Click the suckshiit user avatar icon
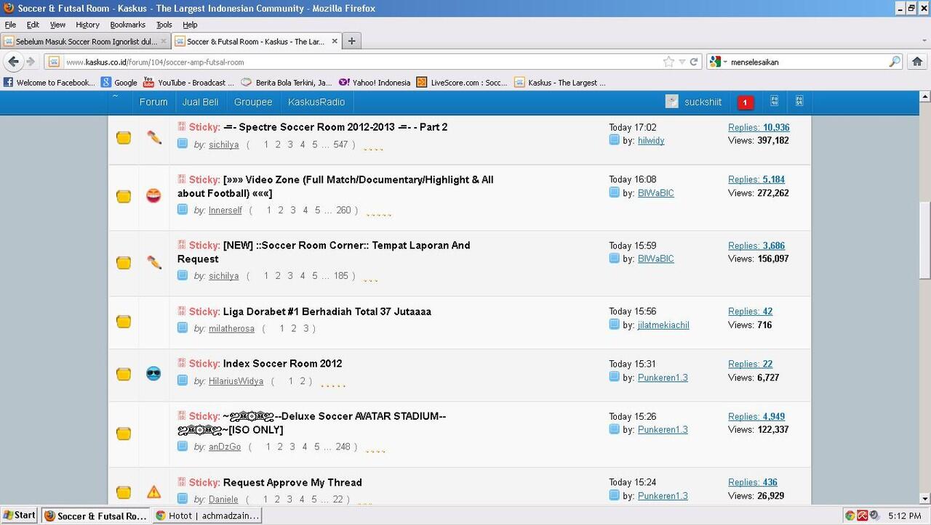This screenshot has width=931, height=525. (x=672, y=102)
